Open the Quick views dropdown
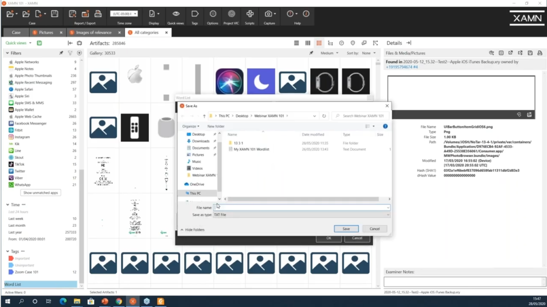Viewport: 547px width, 307px height. coord(18,43)
